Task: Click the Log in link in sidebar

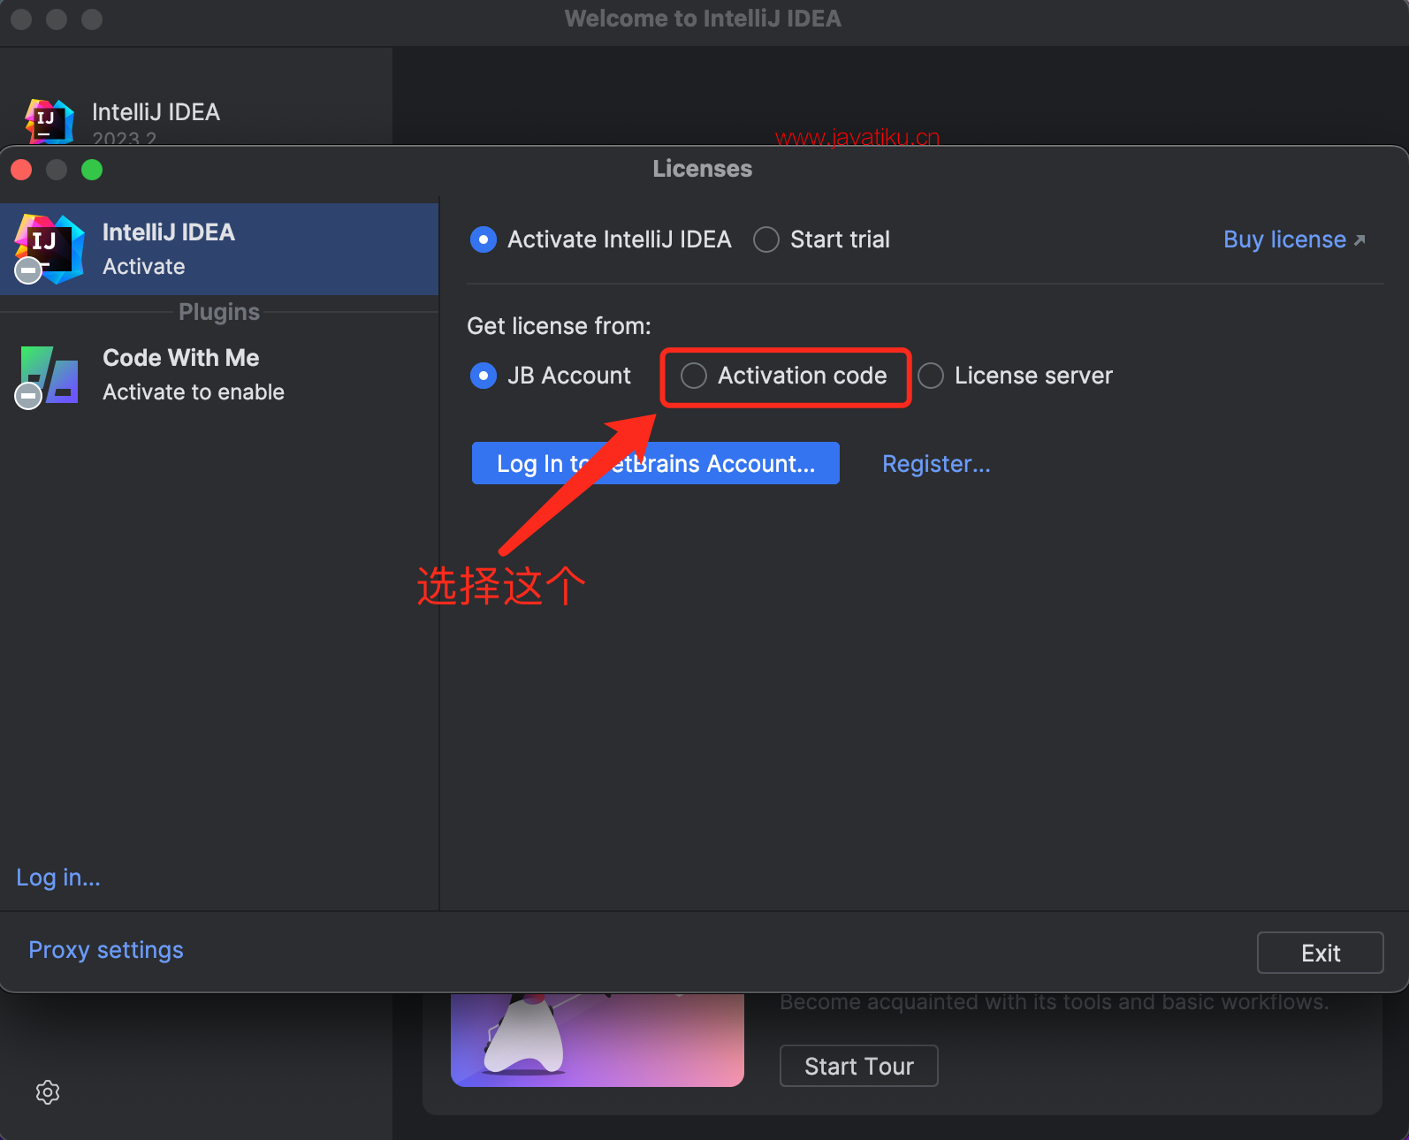Action: pyautogui.click(x=58, y=878)
